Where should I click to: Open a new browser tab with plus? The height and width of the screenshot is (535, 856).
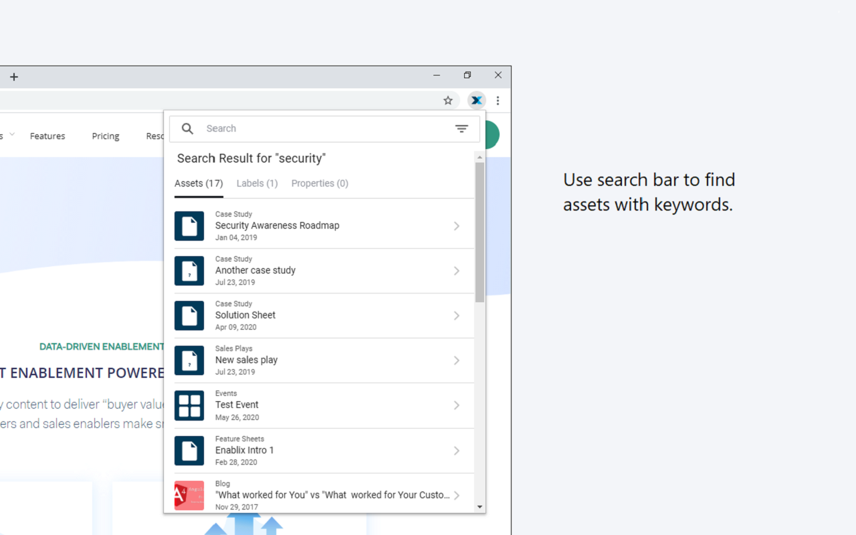click(14, 77)
